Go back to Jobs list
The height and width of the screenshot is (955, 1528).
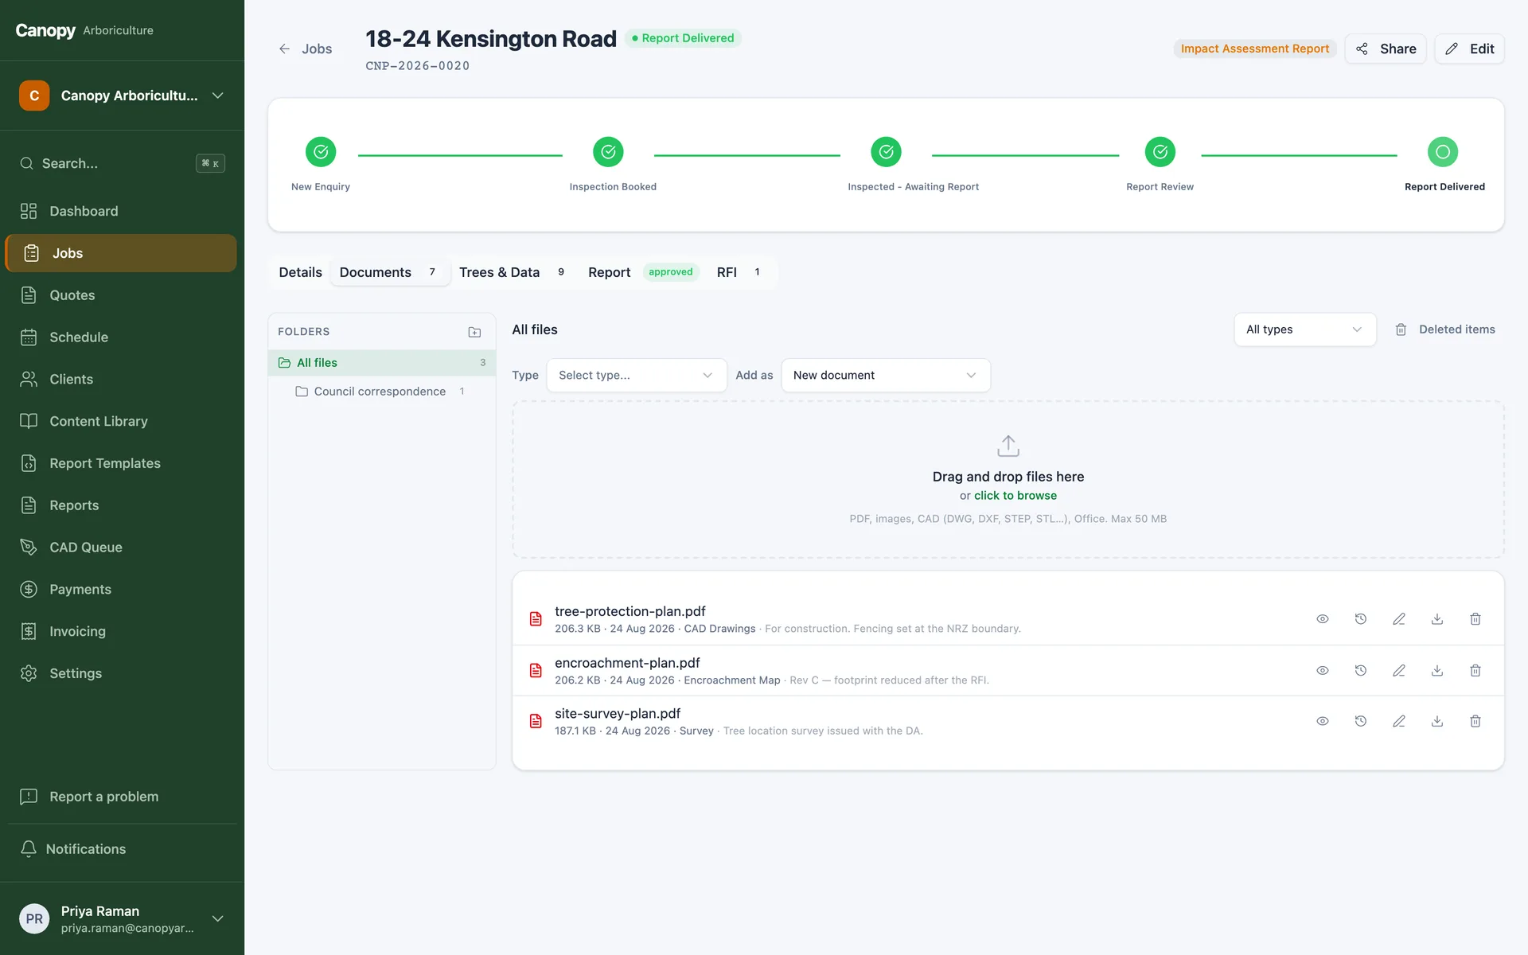coord(306,49)
